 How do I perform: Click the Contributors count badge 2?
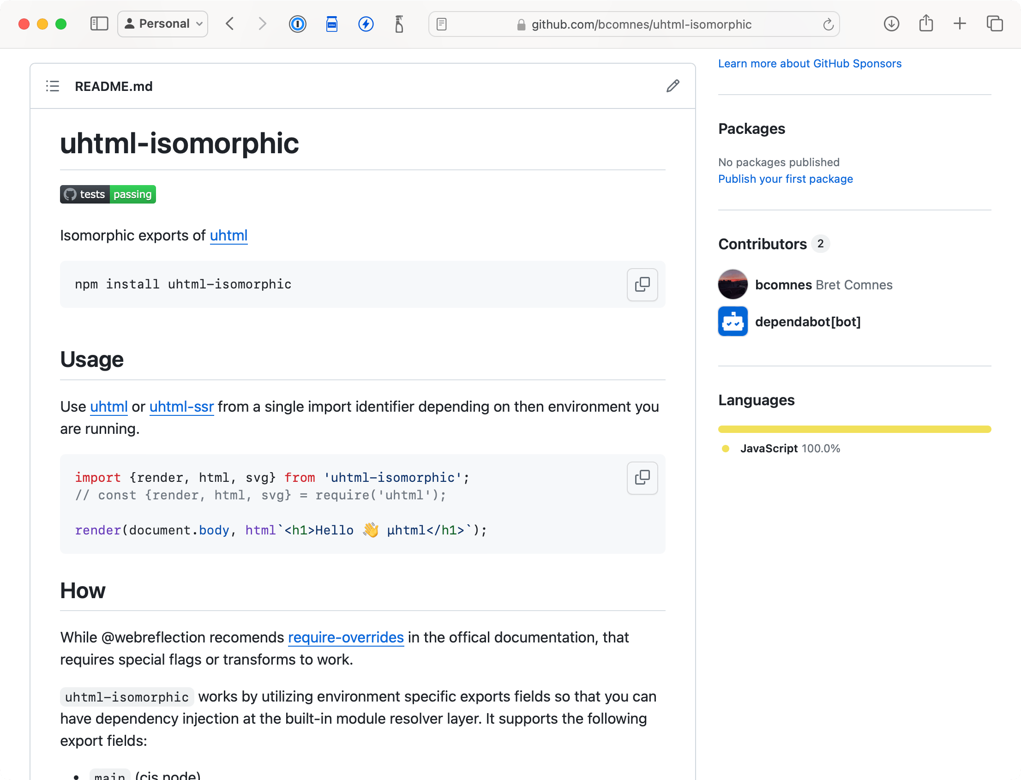[820, 244]
